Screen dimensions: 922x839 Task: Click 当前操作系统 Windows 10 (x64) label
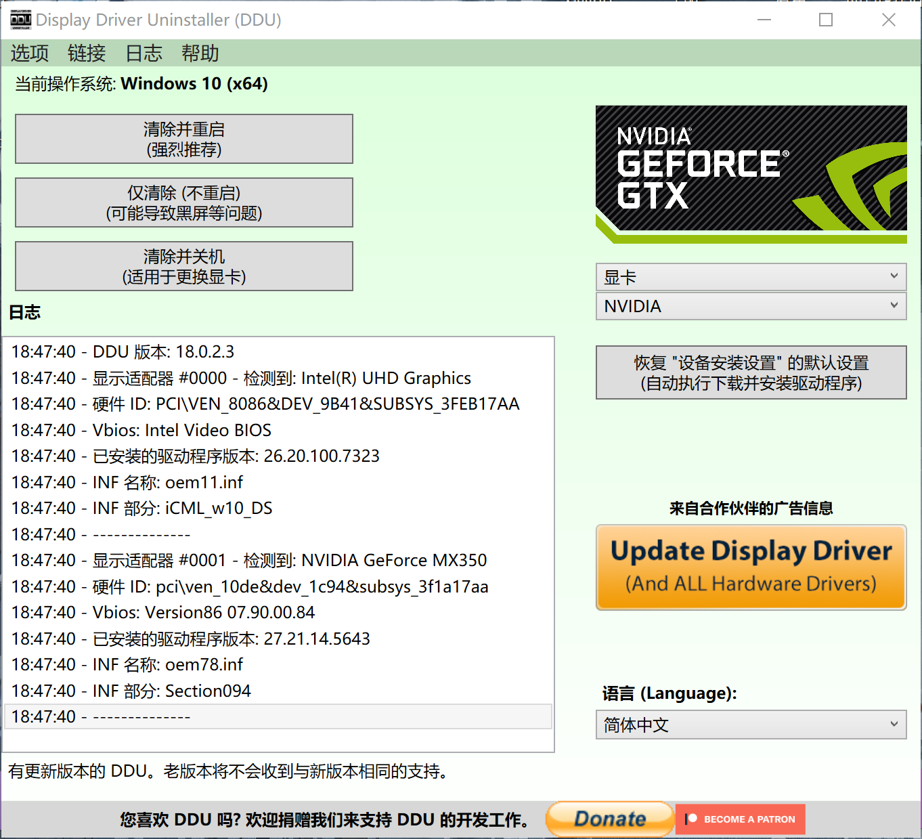(141, 84)
